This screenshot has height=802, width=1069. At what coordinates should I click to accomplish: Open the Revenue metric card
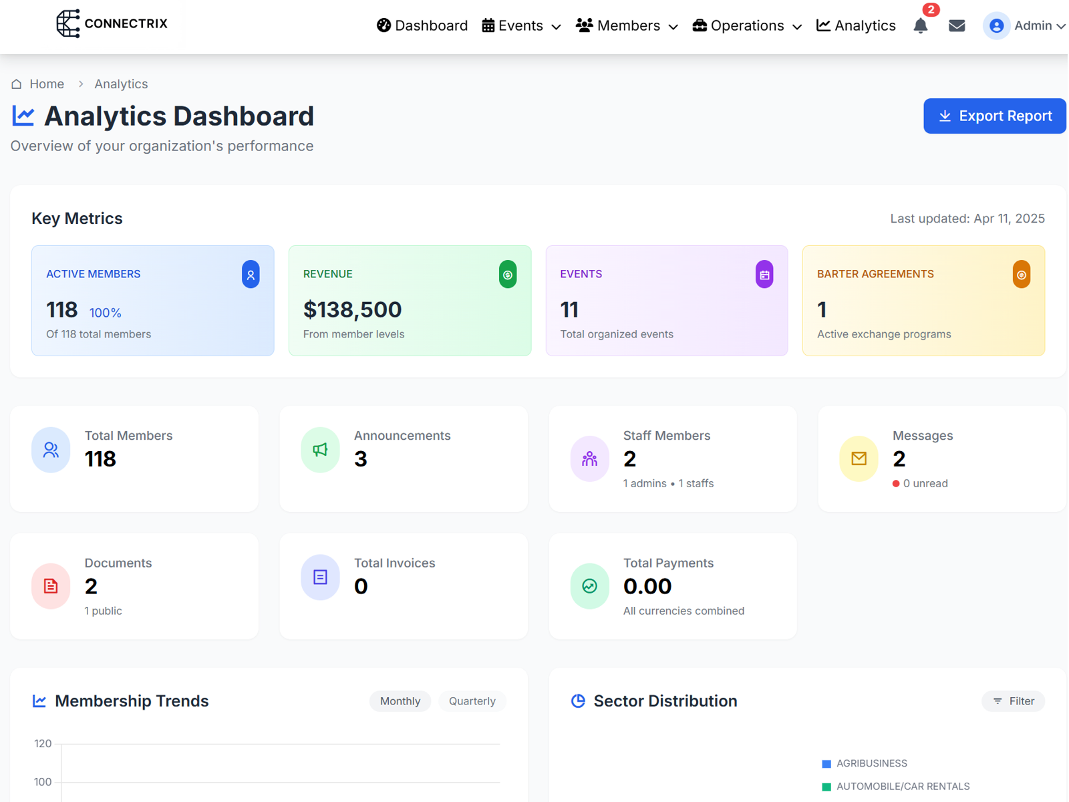[410, 301]
